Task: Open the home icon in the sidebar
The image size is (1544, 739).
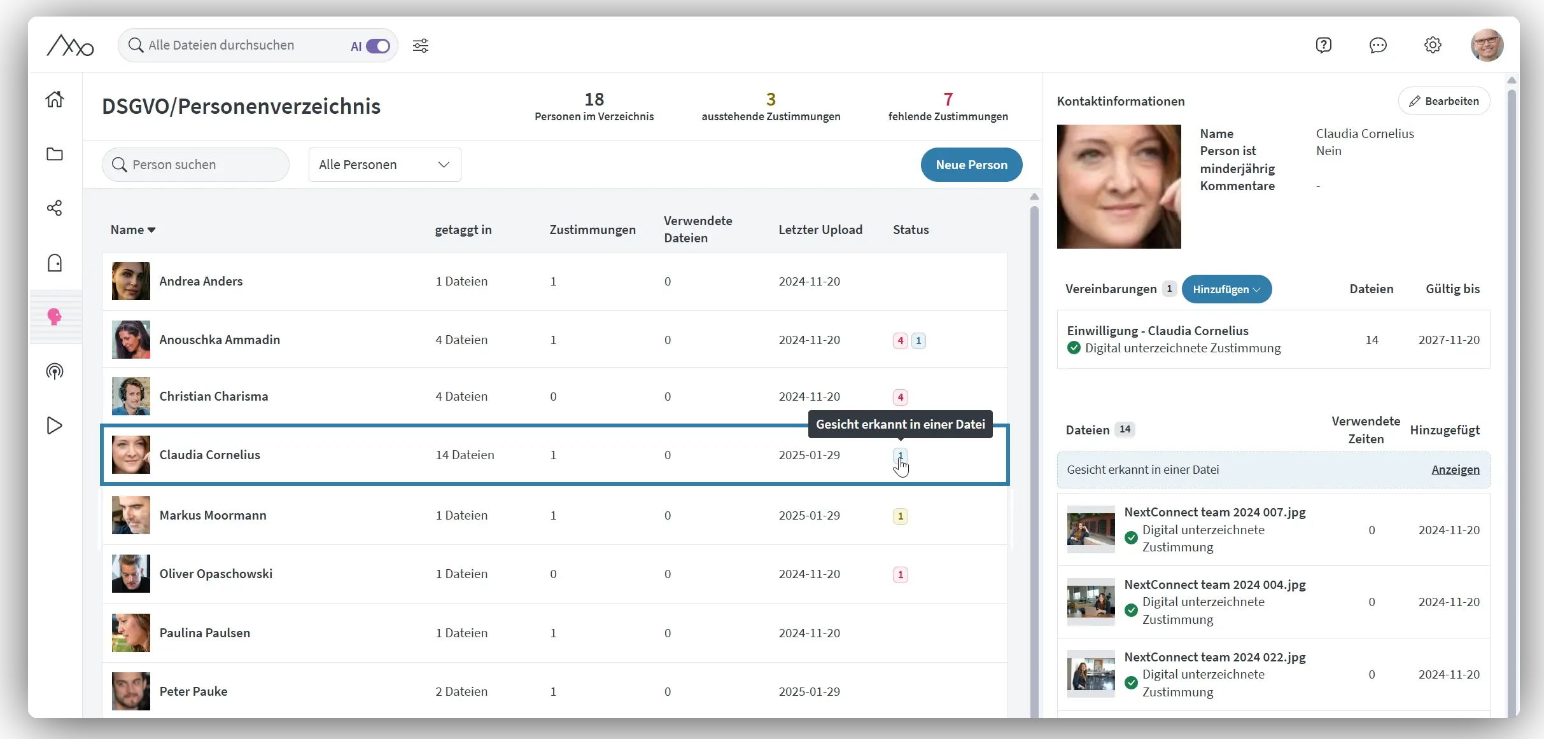Action: [55, 99]
